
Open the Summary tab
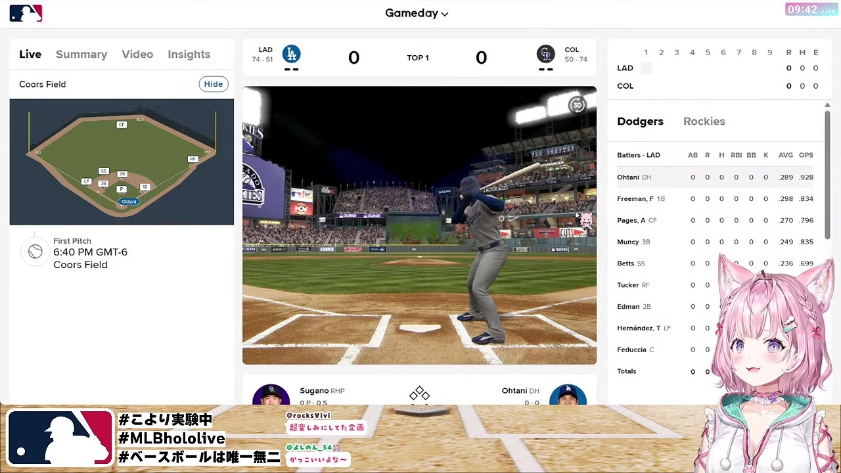pyautogui.click(x=81, y=55)
